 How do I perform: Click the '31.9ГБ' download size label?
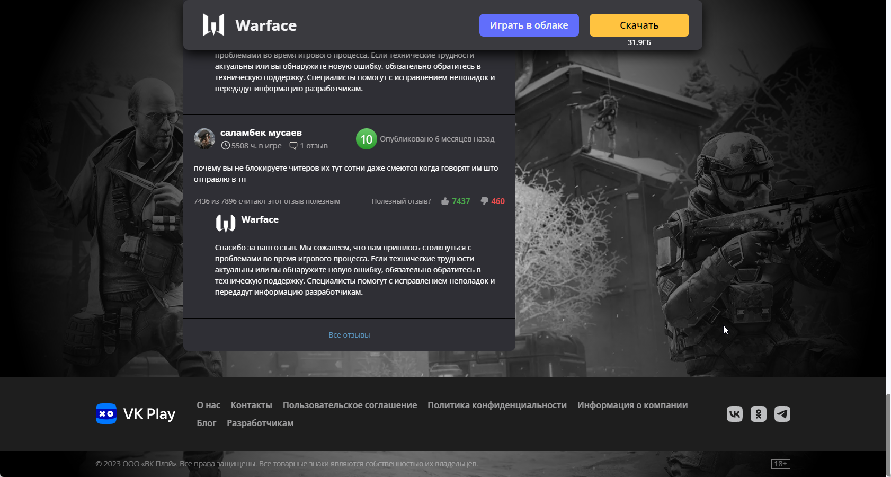coord(639,42)
